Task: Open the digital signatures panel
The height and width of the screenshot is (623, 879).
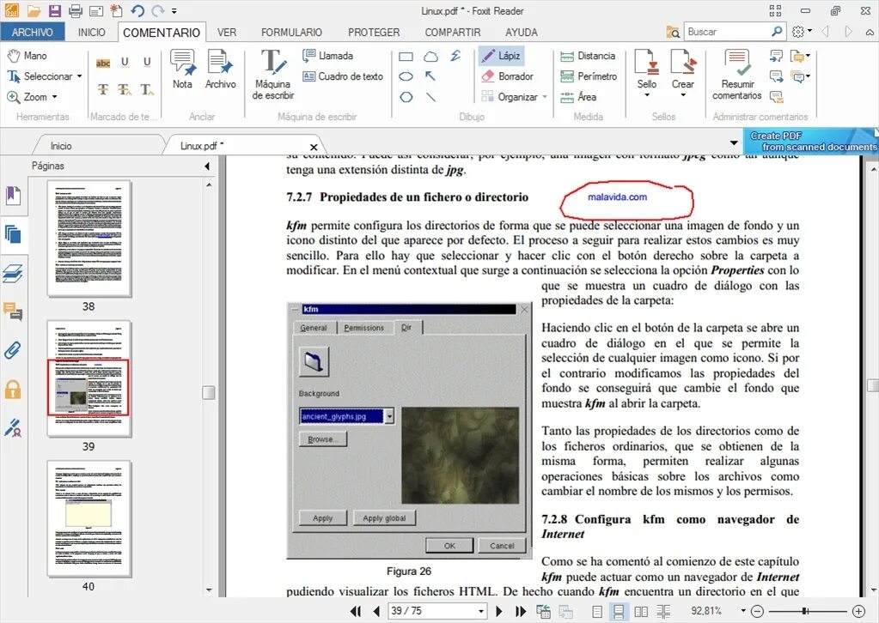Action: click(x=13, y=427)
